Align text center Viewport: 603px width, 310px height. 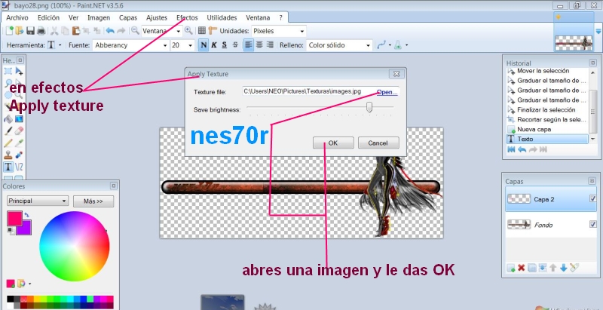[x=259, y=45]
